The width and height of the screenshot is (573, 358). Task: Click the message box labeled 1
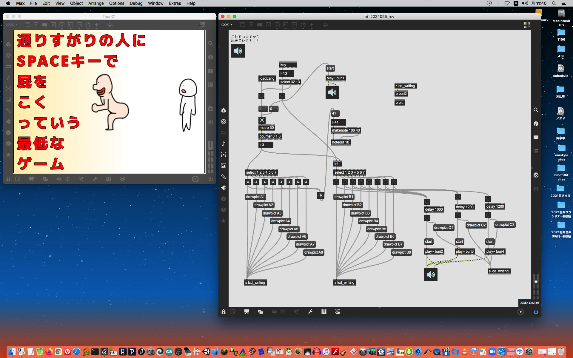pos(263,109)
